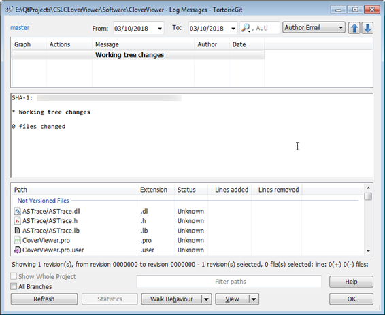This screenshot has height=315, width=385.
Task: Click the OK button
Action: pyautogui.click(x=351, y=299)
